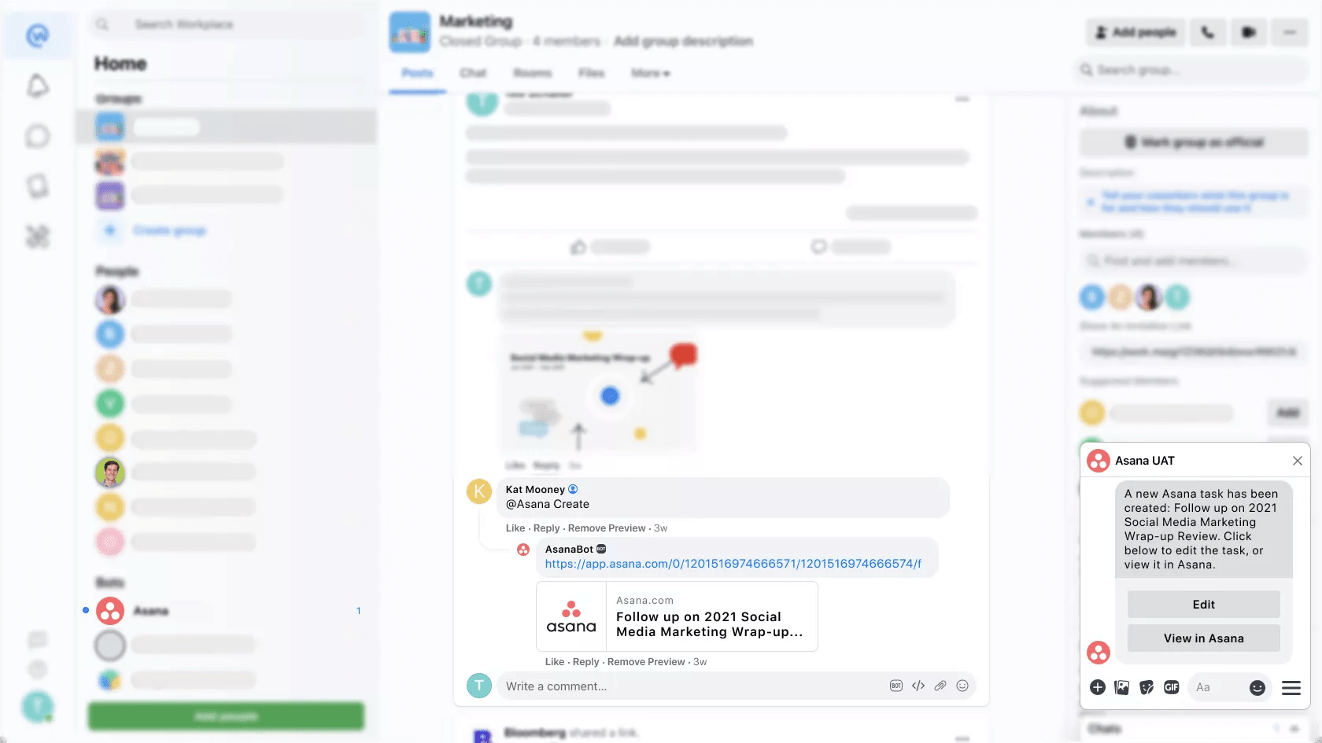Attach a file via the paperclip icon
Viewport: 1322px width, 743px height.
point(940,686)
